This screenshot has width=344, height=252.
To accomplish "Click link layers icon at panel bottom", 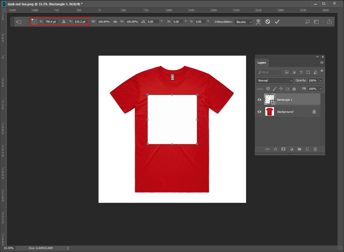I will [267, 149].
